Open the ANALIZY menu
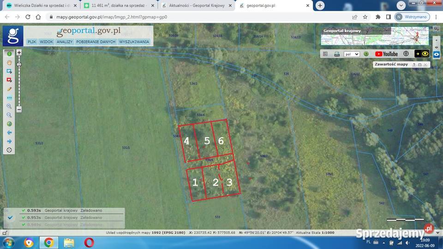443x249 pixels. tap(65, 42)
